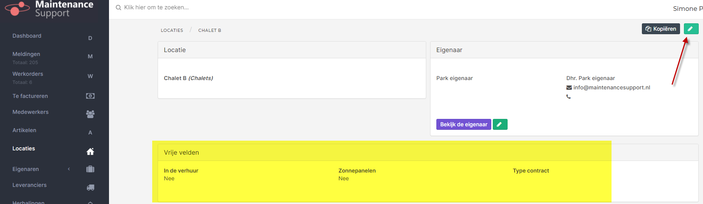The image size is (703, 204).
Task: Click the Maintenance Support logo
Action: 49,9
